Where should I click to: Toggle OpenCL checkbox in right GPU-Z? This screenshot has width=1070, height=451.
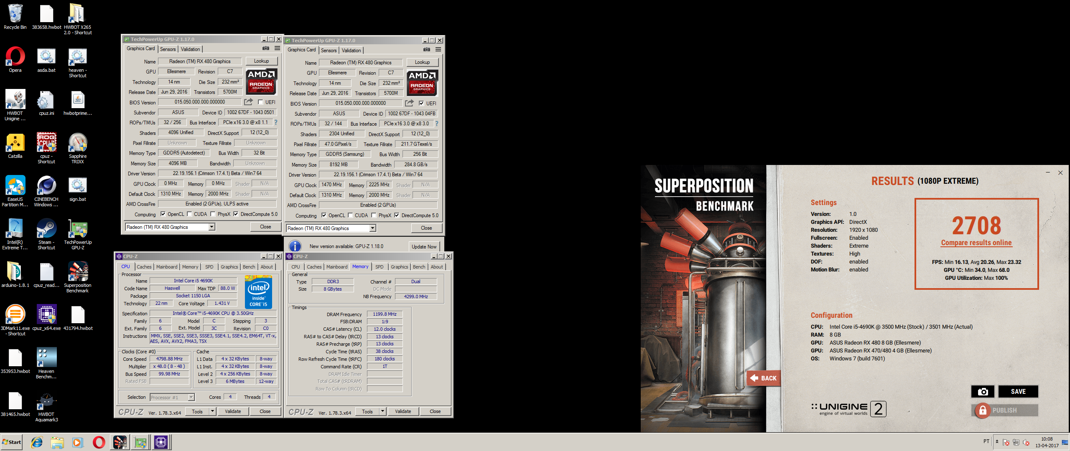point(324,215)
